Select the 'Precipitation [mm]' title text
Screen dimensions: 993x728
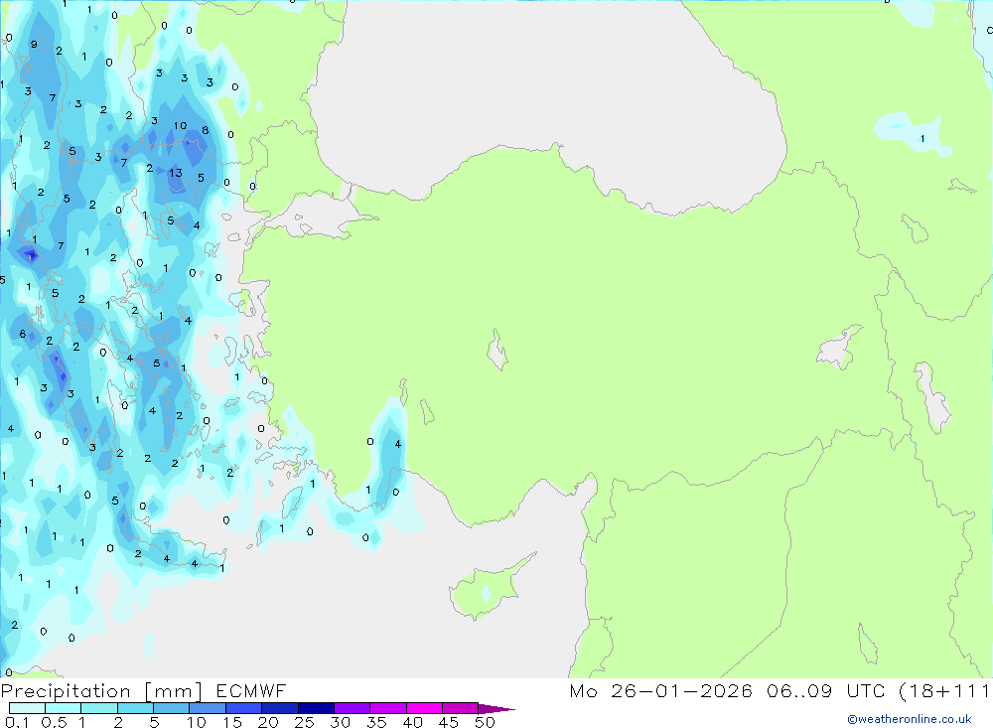[x=101, y=691]
